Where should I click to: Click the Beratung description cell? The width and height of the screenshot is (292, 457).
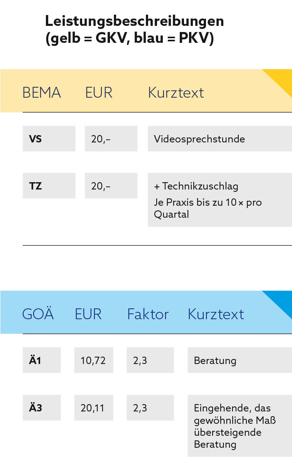240,360
